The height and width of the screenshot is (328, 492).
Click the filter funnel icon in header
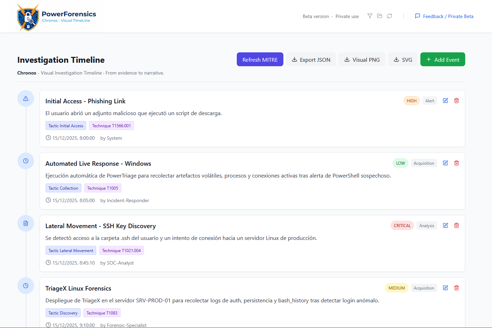click(x=370, y=16)
